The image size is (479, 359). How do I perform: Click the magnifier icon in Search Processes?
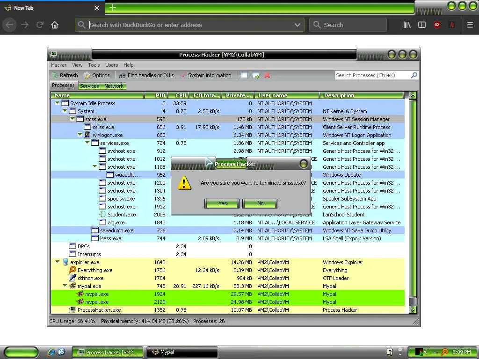(414, 75)
